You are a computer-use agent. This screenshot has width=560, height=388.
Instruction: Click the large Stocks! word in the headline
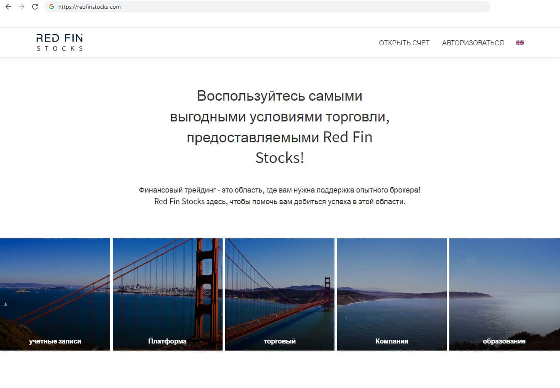pyautogui.click(x=280, y=158)
